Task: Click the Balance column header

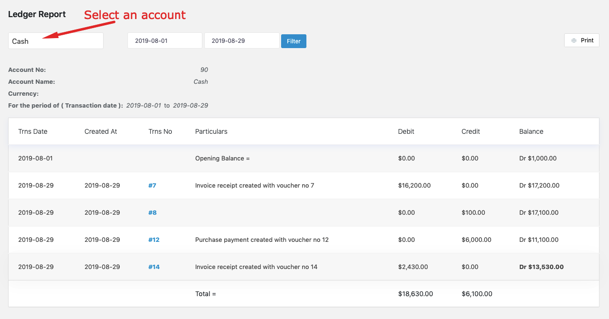Action: pos(531,131)
